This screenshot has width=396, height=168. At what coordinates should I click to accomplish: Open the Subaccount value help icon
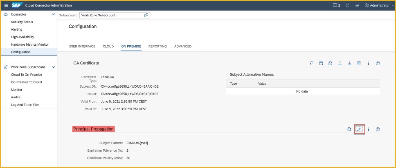click(x=146, y=15)
